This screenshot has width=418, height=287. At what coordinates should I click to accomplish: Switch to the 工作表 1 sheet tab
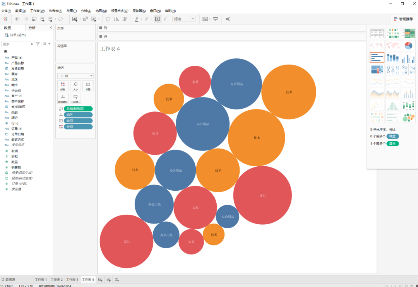click(x=41, y=280)
